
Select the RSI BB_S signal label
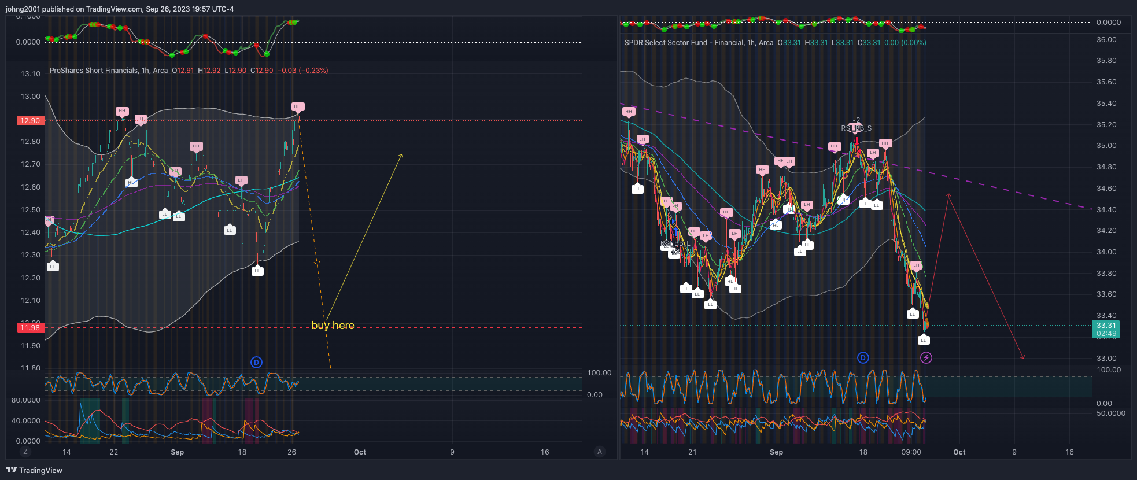point(857,128)
